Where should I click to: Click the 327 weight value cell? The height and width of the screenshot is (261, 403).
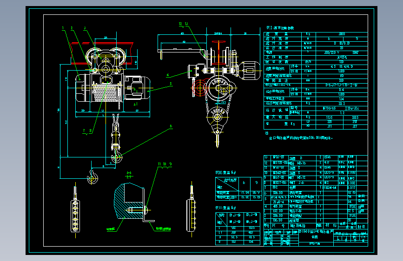coord(356,127)
